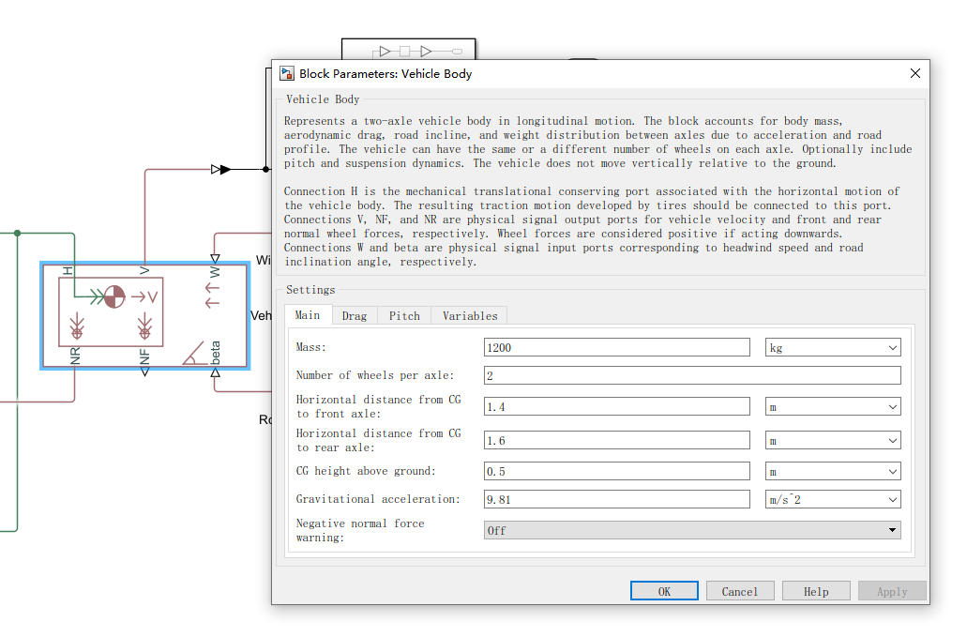Image resolution: width=967 pixels, height=637 pixels.
Task: Open the Variables tab
Action: click(x=470, y=316)
